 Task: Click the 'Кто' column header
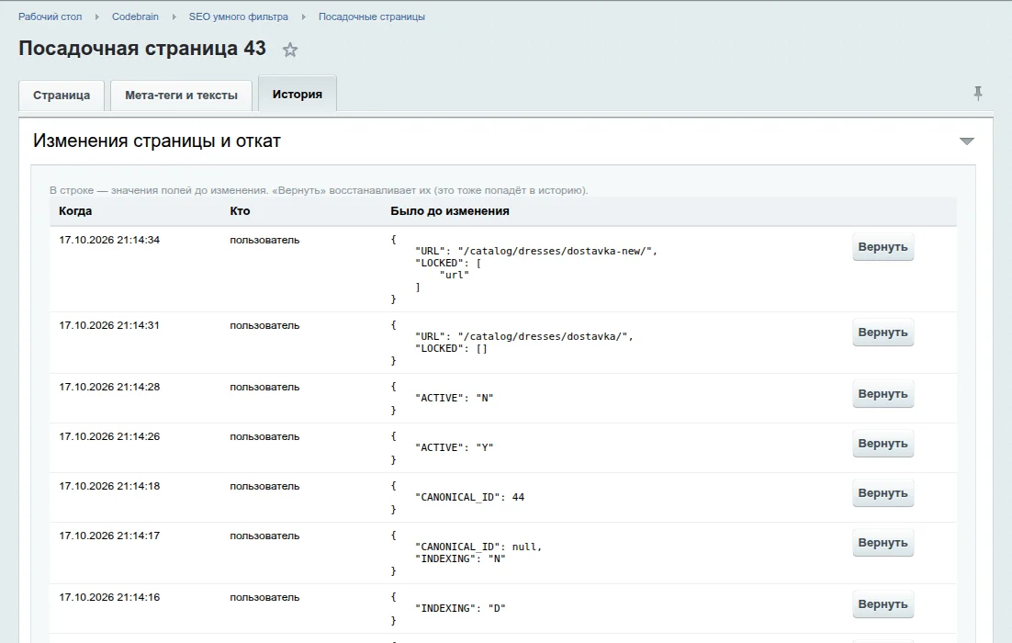pyautogui.click(x=240, y=211)
